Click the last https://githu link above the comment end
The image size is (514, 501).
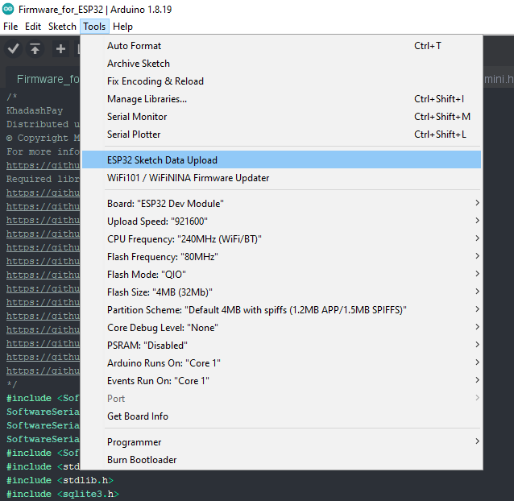tap(43, 371)
